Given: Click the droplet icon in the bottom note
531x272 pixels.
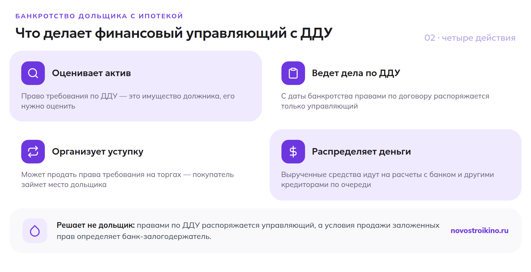Looking at the screenshot, I should [x=35, y=231].
